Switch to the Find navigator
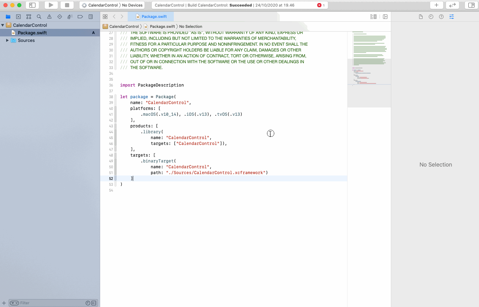The image size is (479, 307). tap(39, 16)
